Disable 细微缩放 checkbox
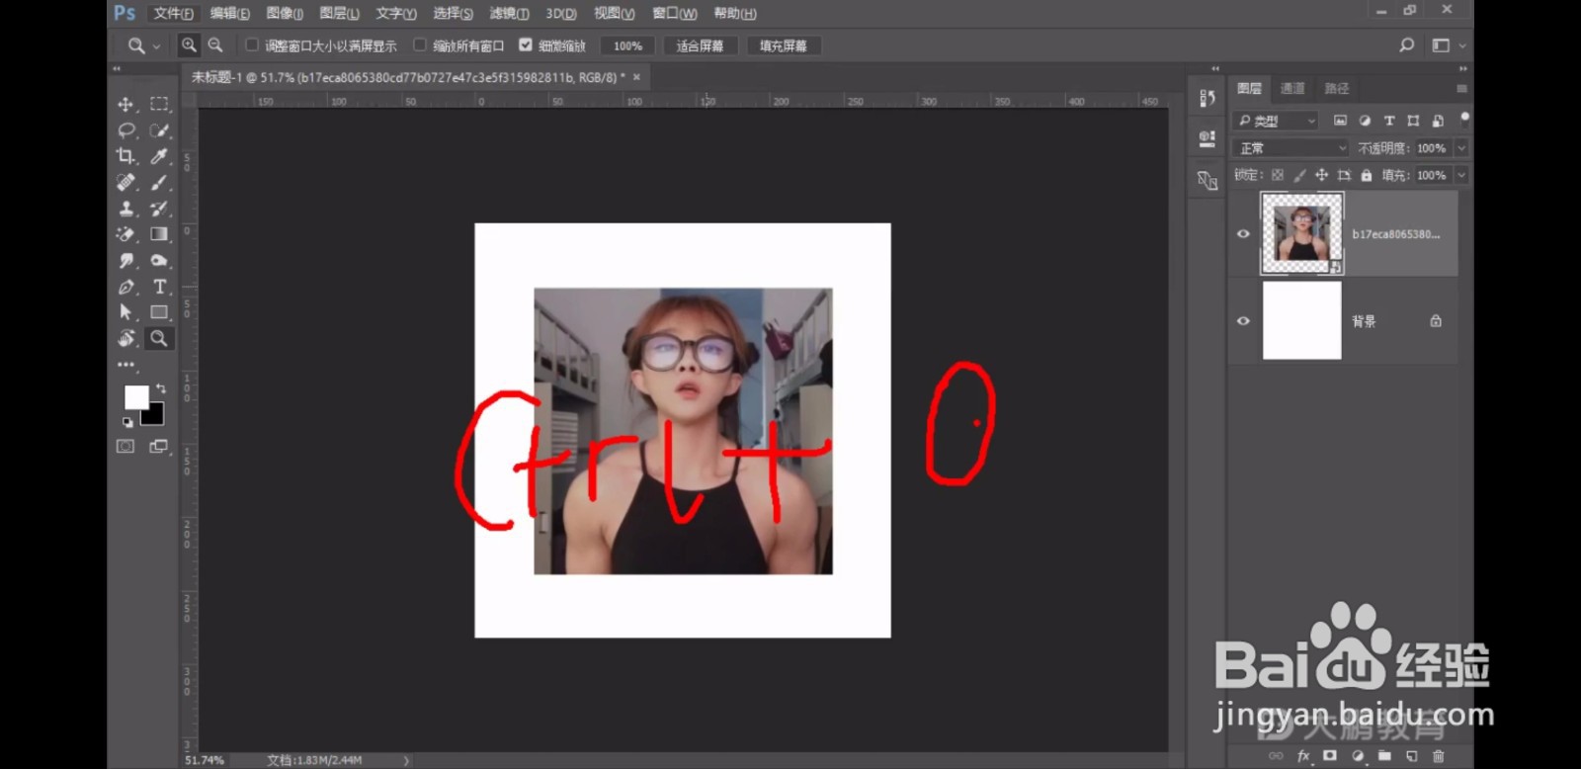The height and width of the screenshot is (769, 1581). pyautogui.click(x=526, y=44)
